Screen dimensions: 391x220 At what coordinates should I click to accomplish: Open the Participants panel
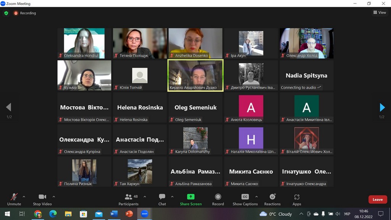pos(128,199)
